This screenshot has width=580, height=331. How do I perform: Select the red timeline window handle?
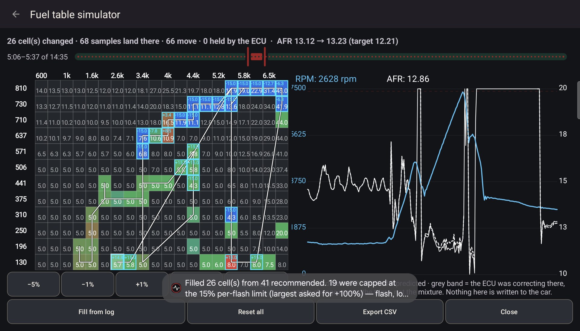click(x=256, y=57)
